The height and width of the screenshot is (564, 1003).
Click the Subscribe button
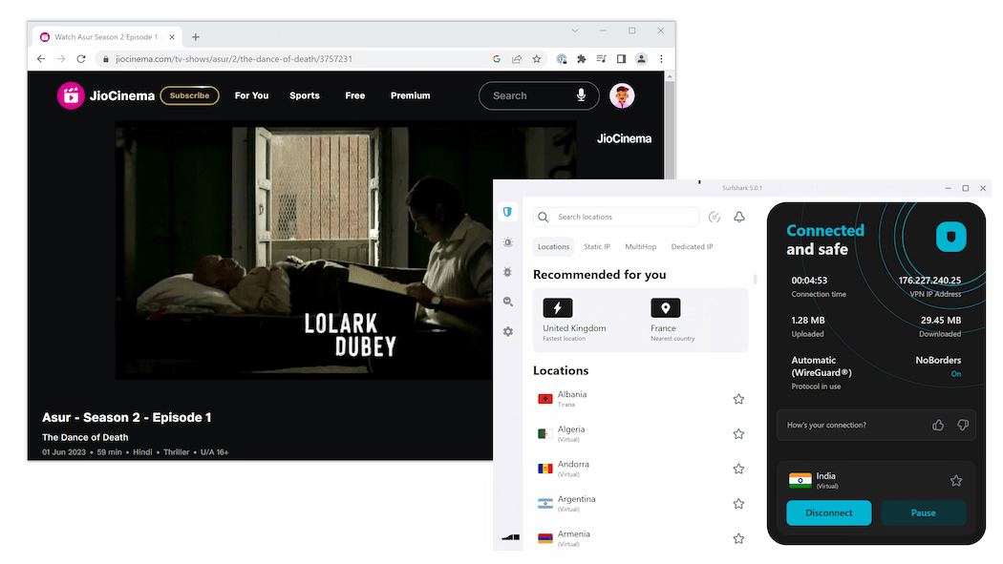[189, 95]
